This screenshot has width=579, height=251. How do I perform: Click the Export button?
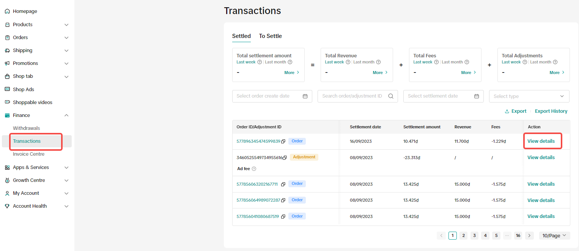pos(516,111)
